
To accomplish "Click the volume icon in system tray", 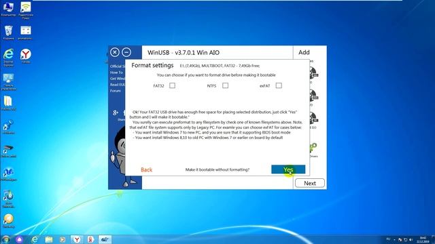I will pos(411,239).
